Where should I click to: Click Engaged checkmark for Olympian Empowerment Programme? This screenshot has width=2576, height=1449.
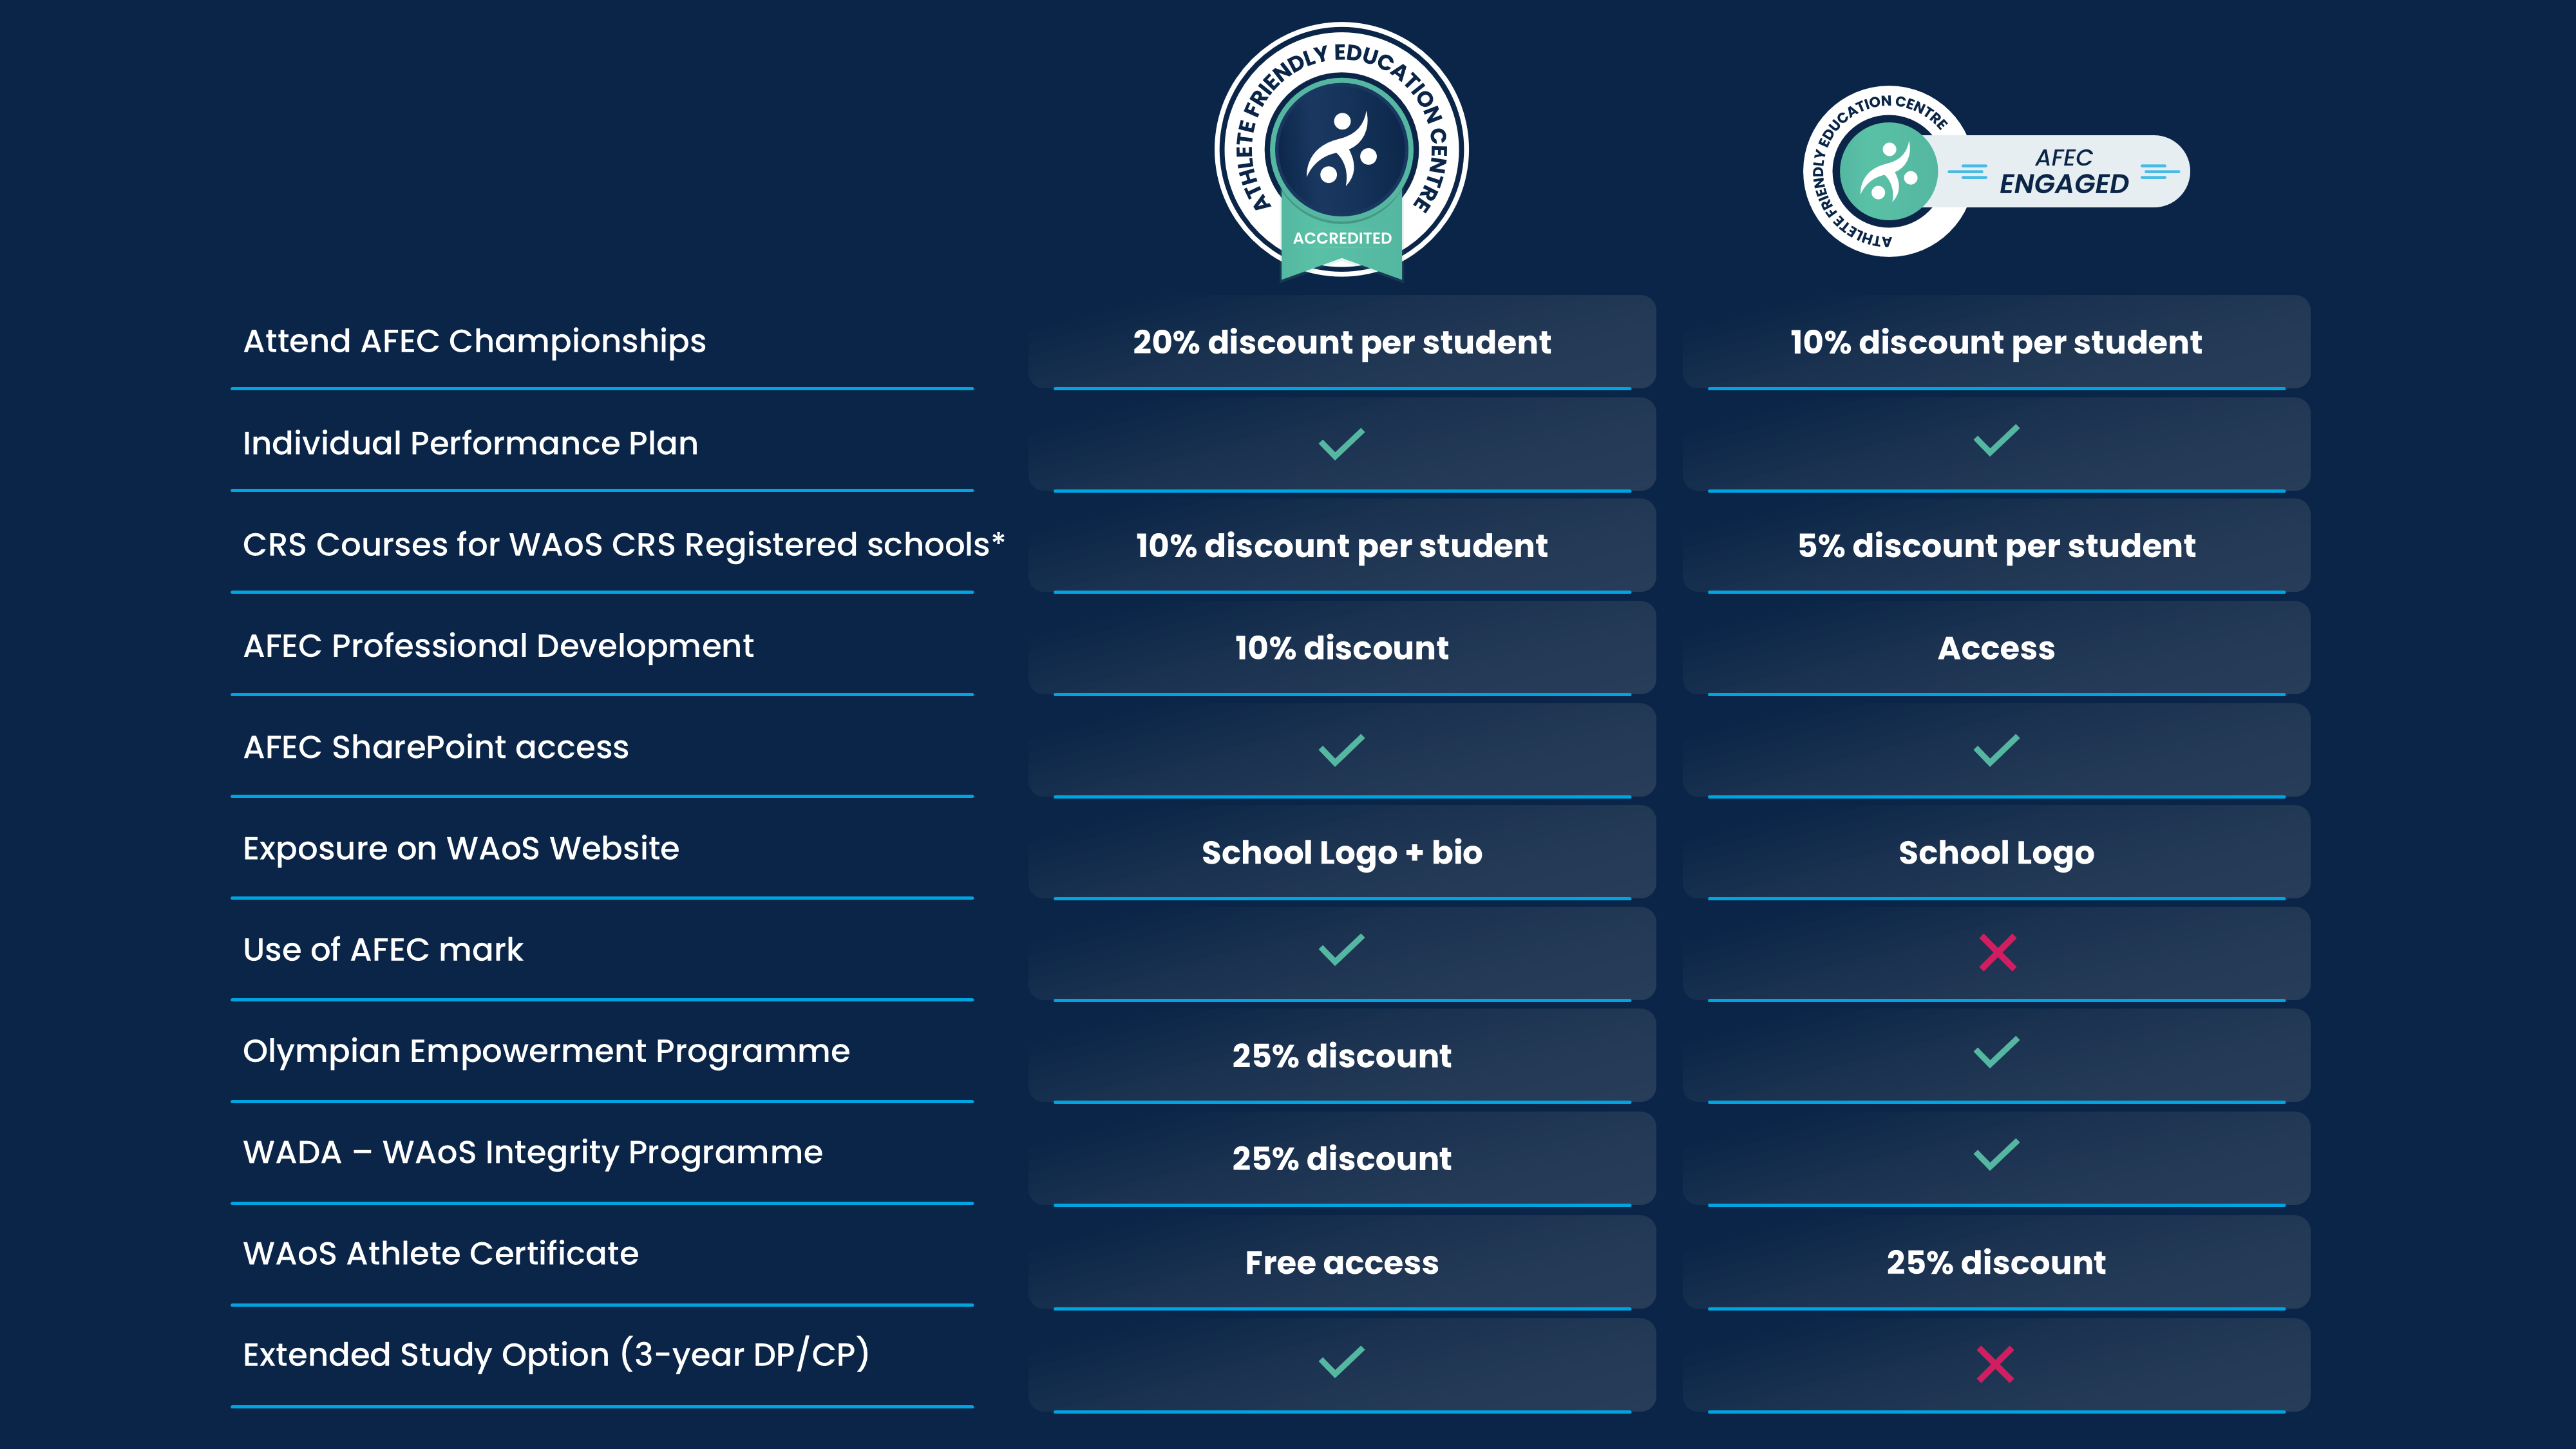(1996, 1052)
